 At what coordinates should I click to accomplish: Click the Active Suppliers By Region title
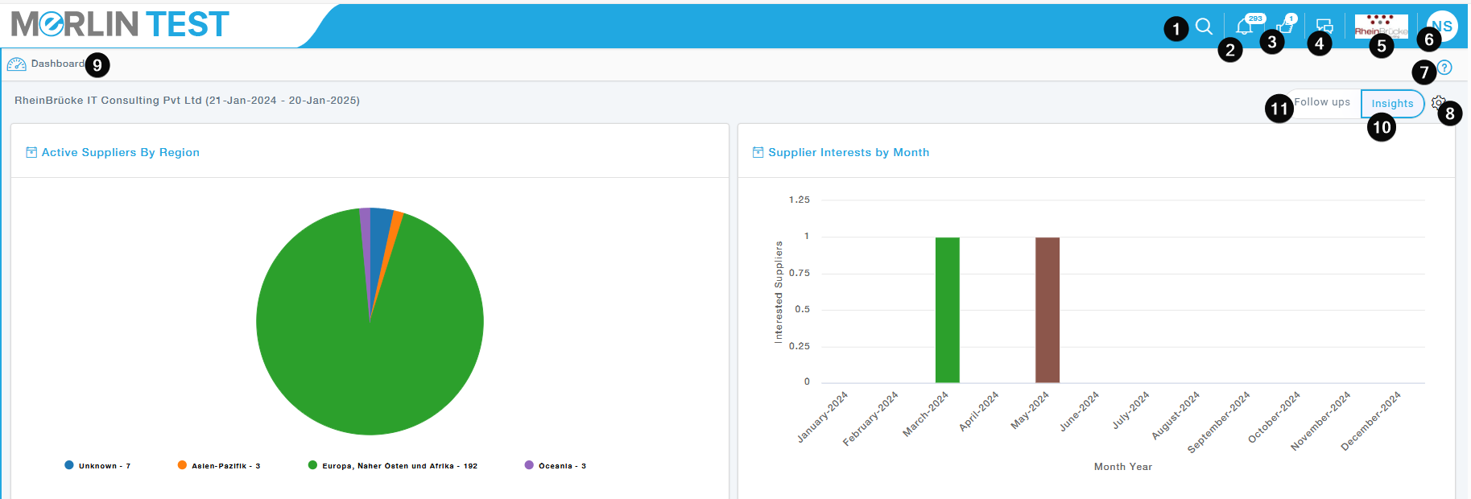120,152
